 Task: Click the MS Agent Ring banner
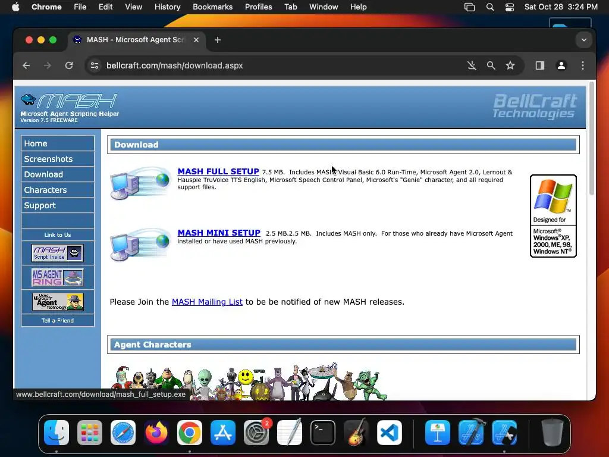[58, 277]
